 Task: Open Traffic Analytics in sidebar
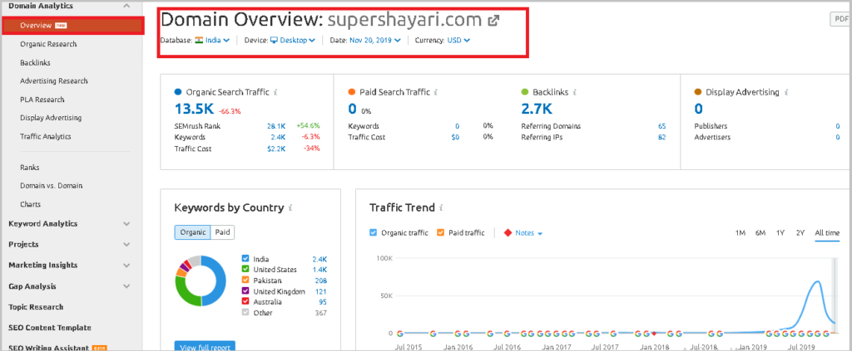click(46, 136)
